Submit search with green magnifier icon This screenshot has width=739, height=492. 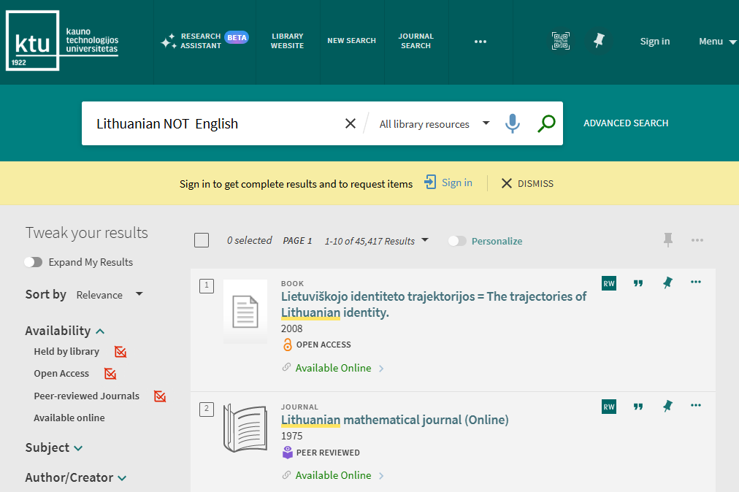tap(546, 124)
